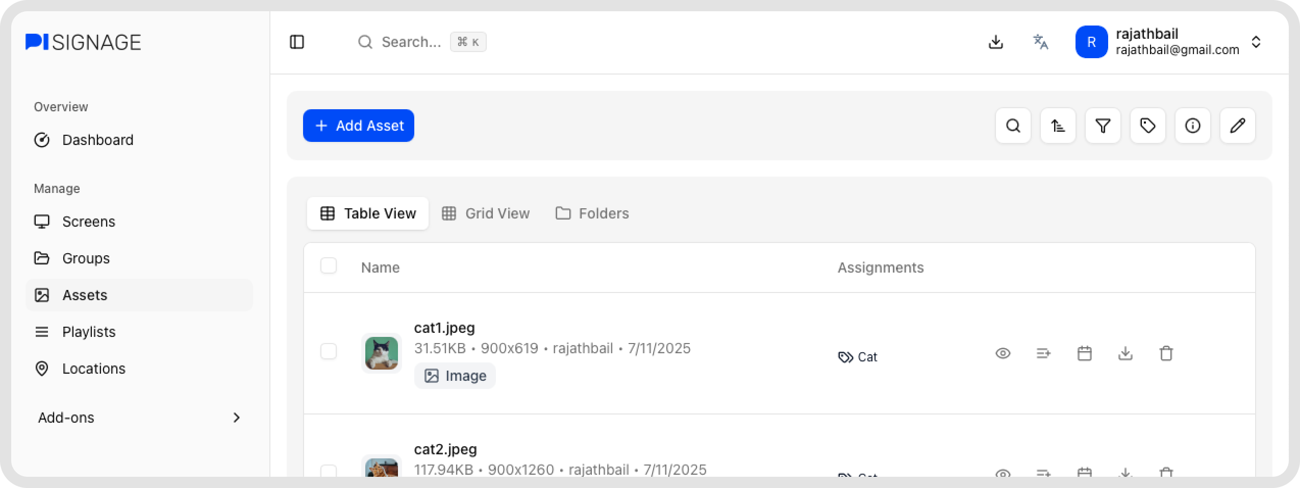Toggle the sidebar panel icon
1300x488 pixels.
coord(297,42)
